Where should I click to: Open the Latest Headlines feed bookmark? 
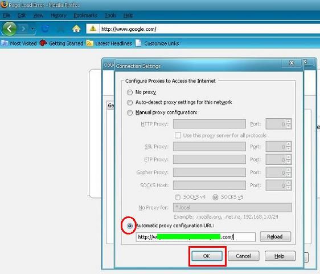(x=109, y=43)
